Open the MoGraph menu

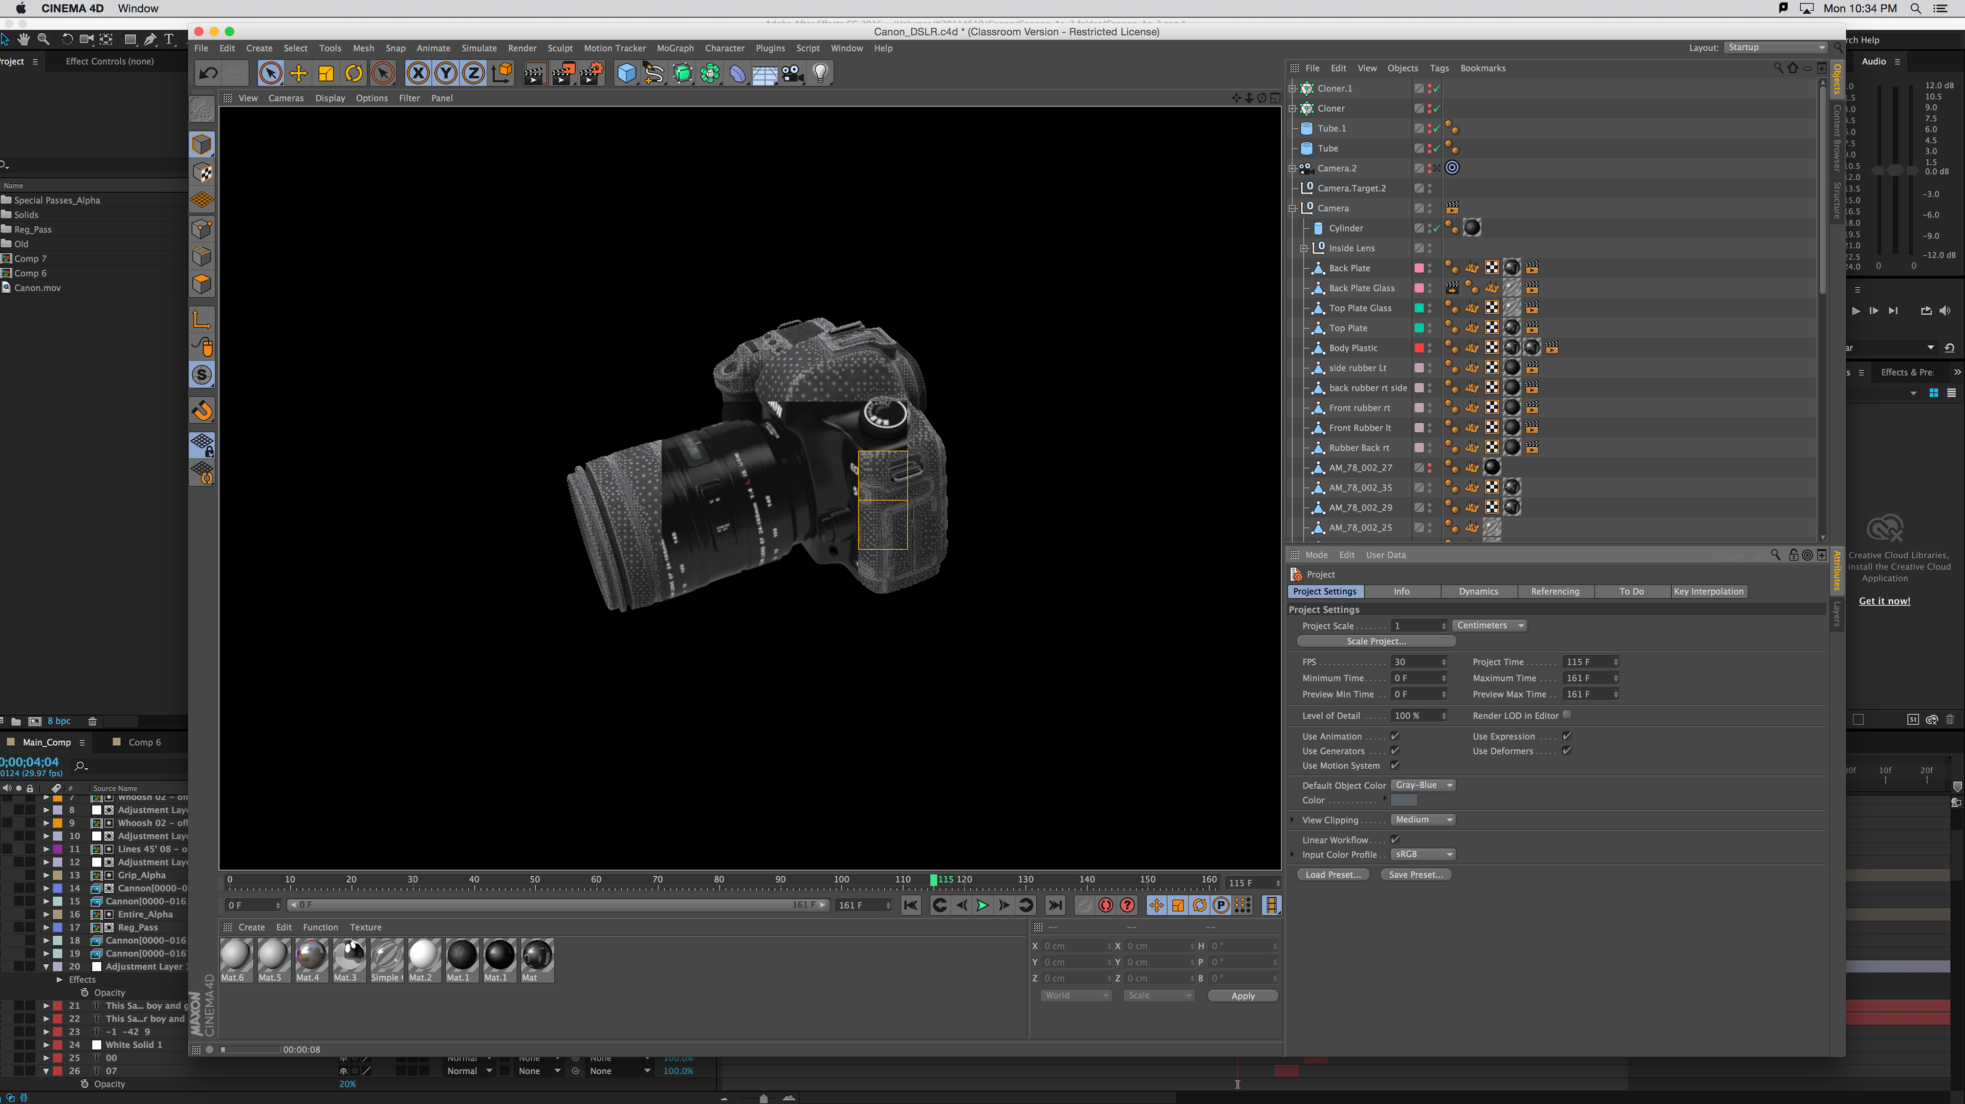[674, 48]
